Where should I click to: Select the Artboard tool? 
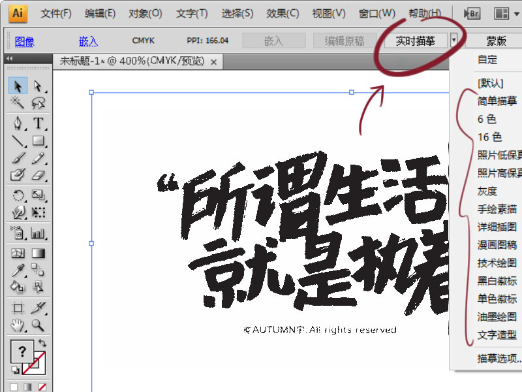(18, 307)
